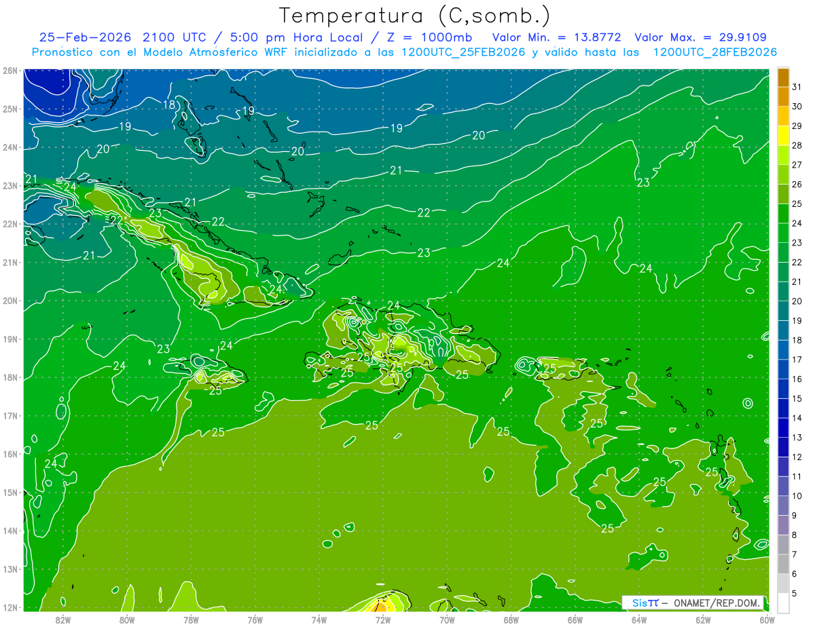Pick the colorbar segment between 29 and 30
This screenshot has width=815, height=629.
783,116
